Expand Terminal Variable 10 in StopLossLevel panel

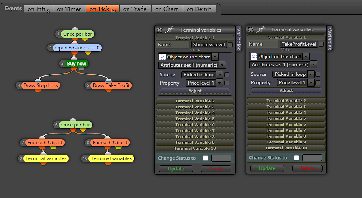[195, 148]
